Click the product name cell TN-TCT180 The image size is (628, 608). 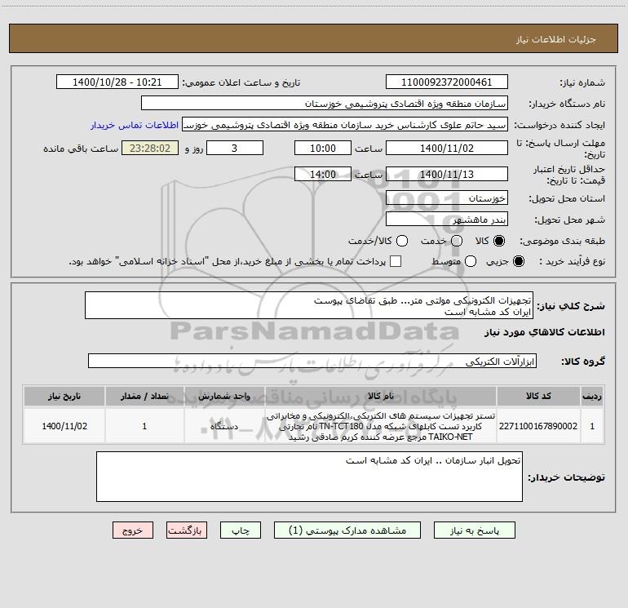381,426
